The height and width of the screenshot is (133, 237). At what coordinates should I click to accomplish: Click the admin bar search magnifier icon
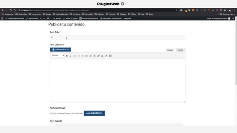(x=233, y=18)
